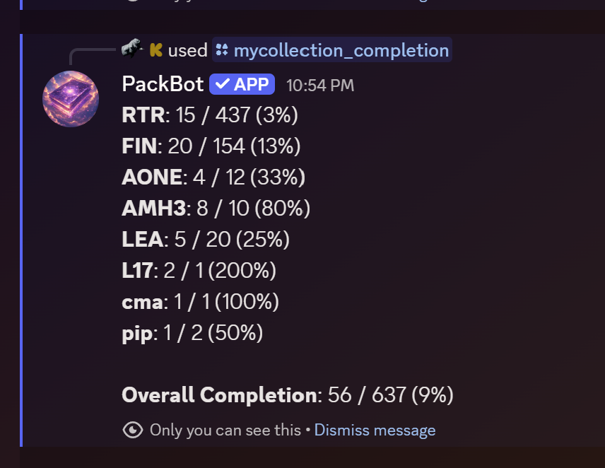The height and width of the screenshot is (468, 605).
Task: Select the cma 100% completion line
Action: 200,301
